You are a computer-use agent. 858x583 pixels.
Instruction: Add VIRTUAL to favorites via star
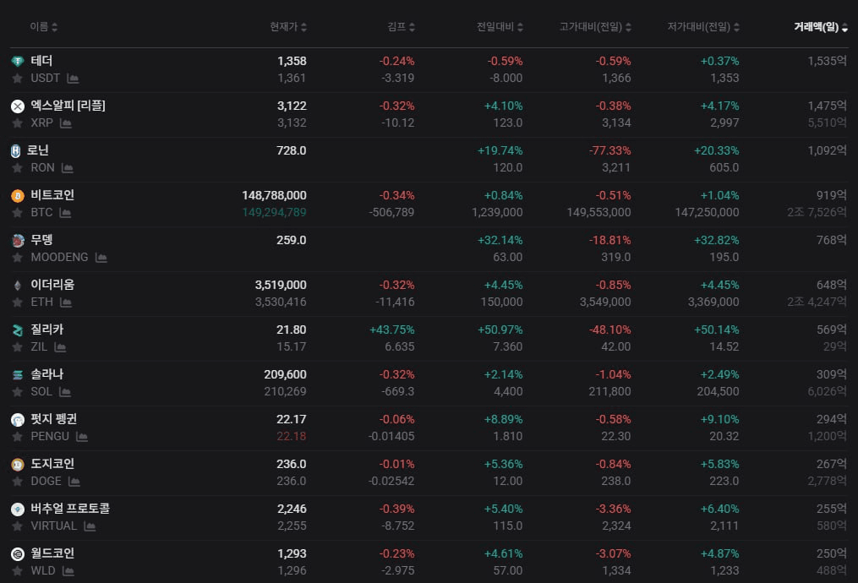(18, 527)
